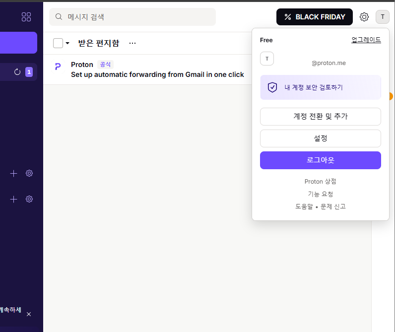Click the lower plus icon in sidebar

(13, 199)
